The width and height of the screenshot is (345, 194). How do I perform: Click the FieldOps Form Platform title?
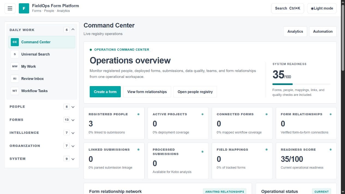tap(55, 6)
